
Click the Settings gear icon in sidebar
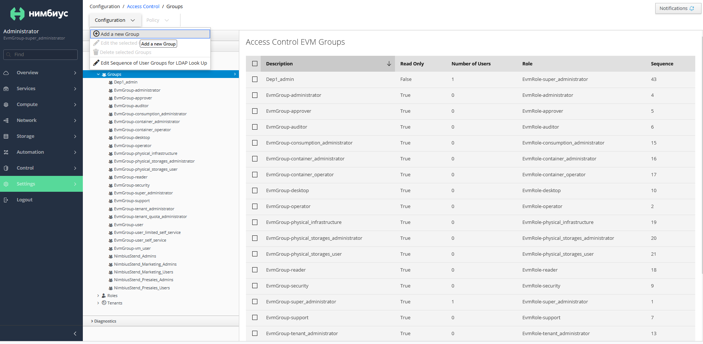point(6,184)
